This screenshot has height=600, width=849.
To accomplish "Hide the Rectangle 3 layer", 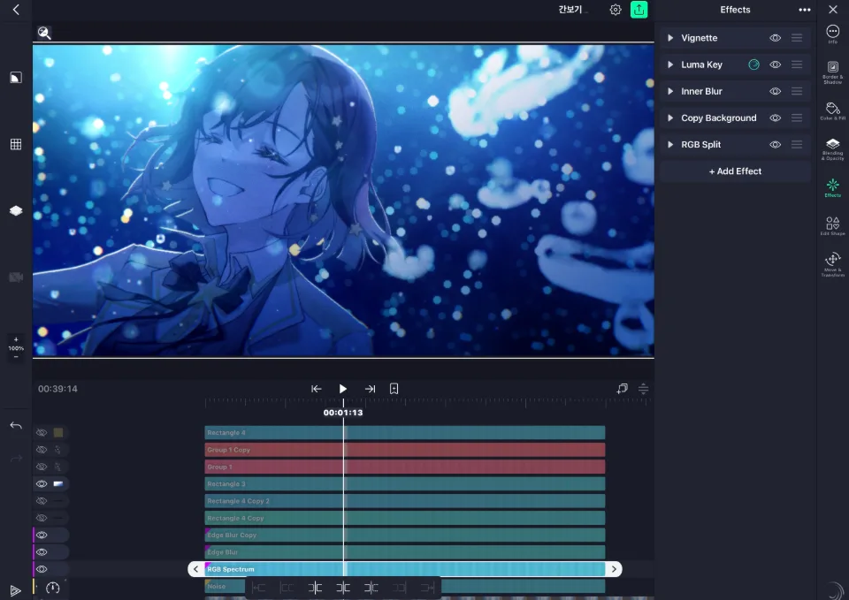I will [42, 483].
